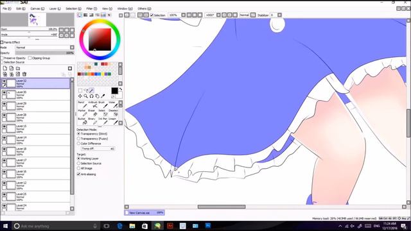
Task: Create a new normal layer
Action: (5, 69)
